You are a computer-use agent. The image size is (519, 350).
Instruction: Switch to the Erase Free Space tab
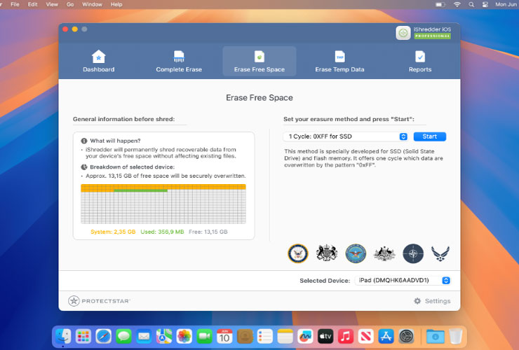click(259, 62)
